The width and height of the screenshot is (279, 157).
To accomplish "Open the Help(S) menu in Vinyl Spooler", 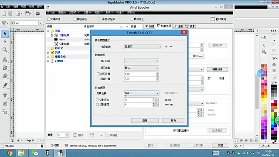I will (x=131, y=13).
